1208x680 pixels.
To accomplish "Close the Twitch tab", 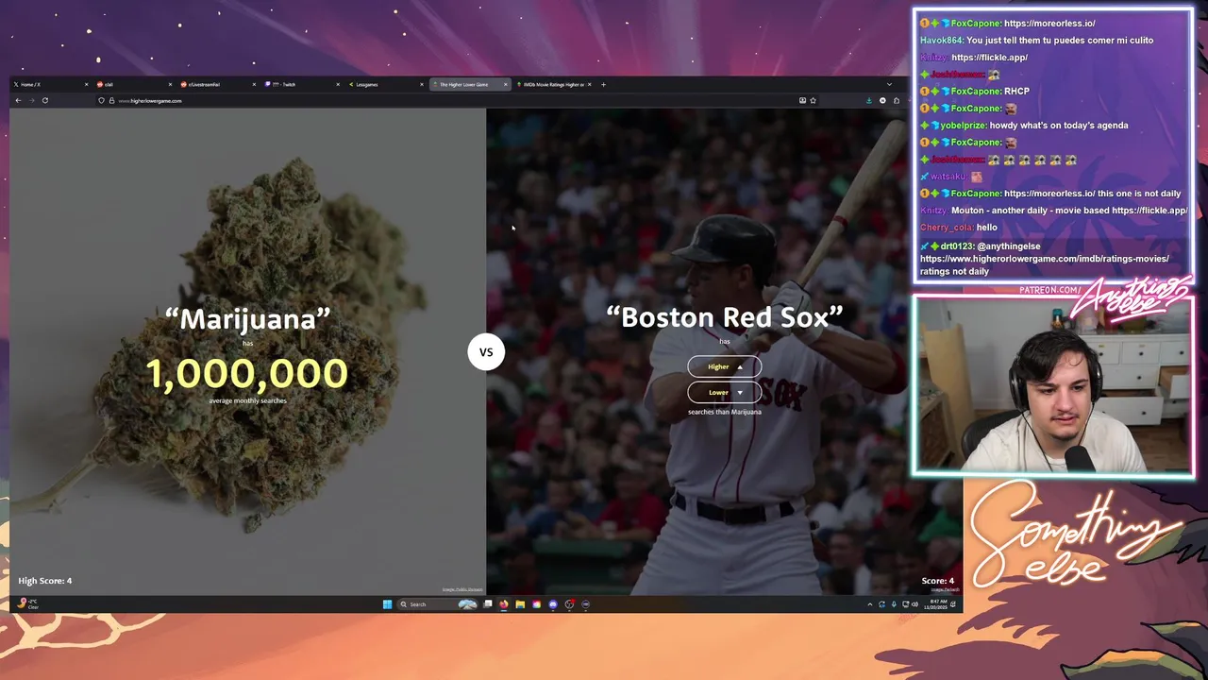I will coord(338,84).
